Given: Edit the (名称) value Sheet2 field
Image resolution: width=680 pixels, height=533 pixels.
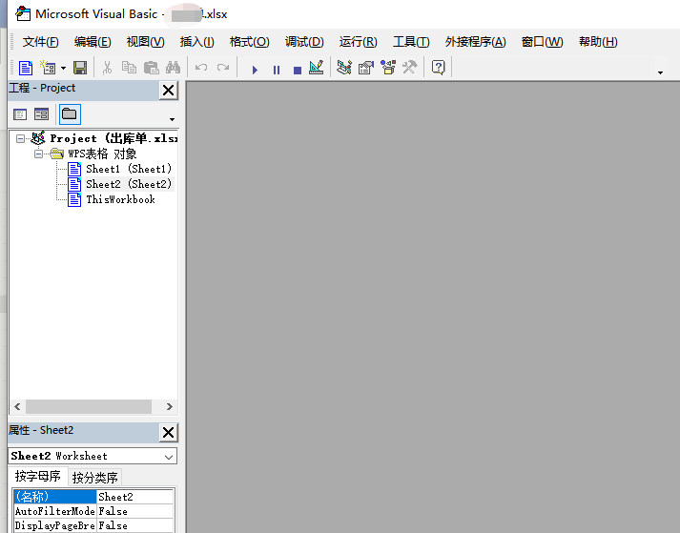Looking at the screenshot, I should (x=134, y=497).
